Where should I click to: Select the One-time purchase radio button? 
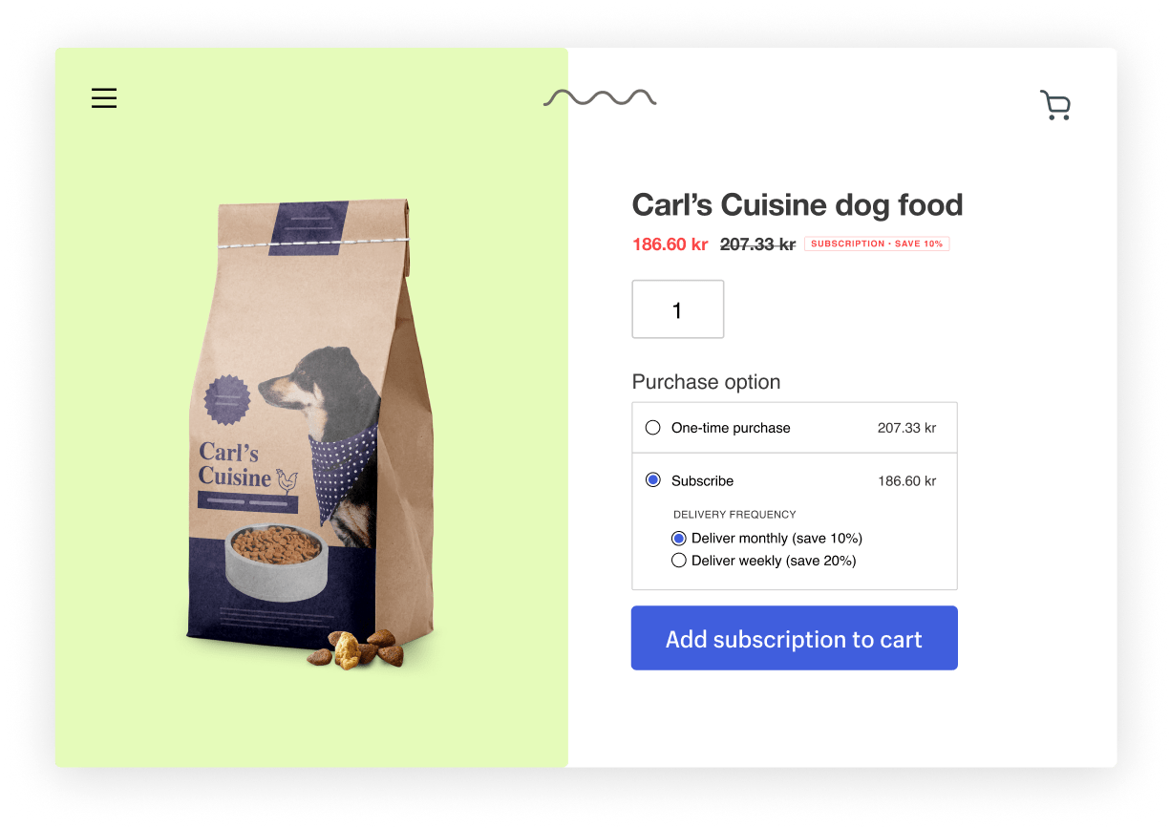[653, 428]
